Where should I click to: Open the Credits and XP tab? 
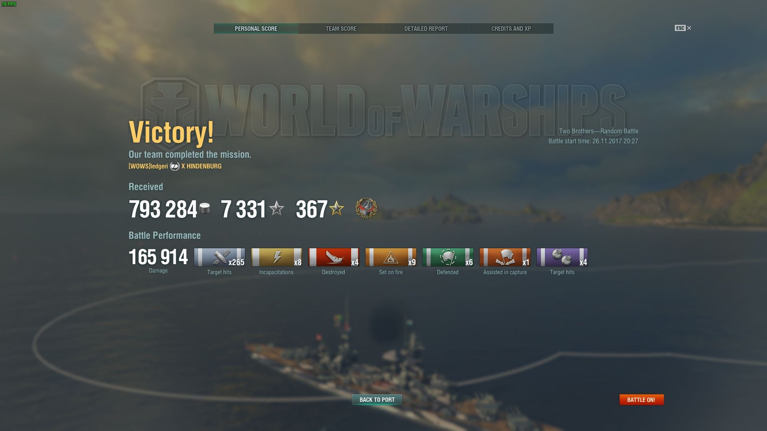(x=511, y=29)
